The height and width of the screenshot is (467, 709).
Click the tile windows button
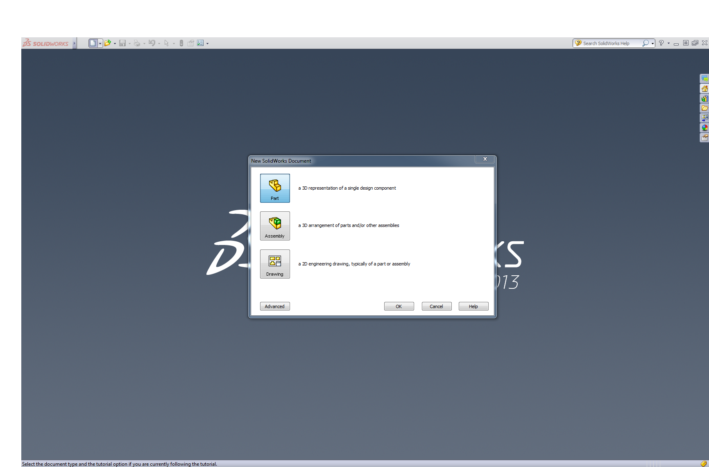tap(686, 43)
